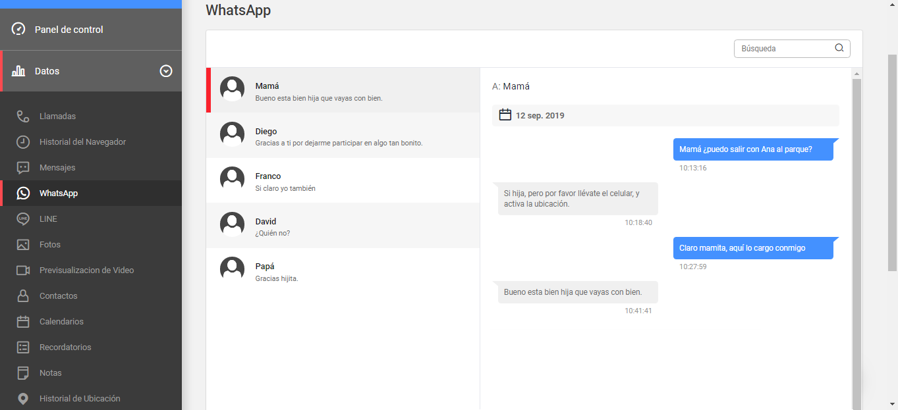Click message "Si hija, pero por favor llévate el celular"
Viewport: 898px width, 410px height.
point(578,199)
